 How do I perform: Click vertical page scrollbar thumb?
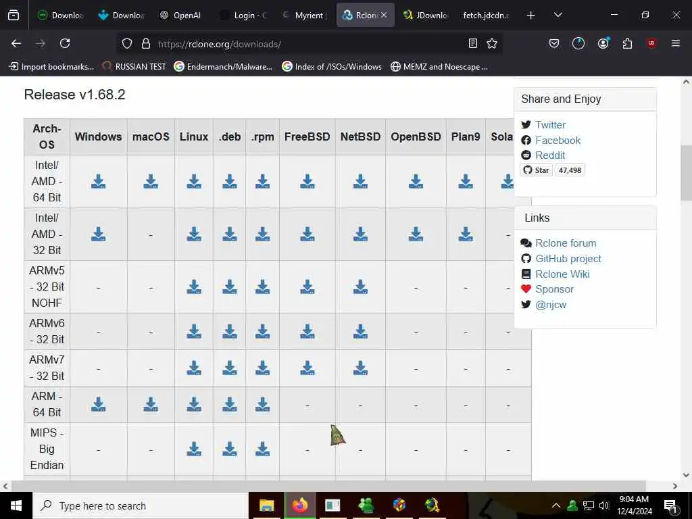pos(687,173)
